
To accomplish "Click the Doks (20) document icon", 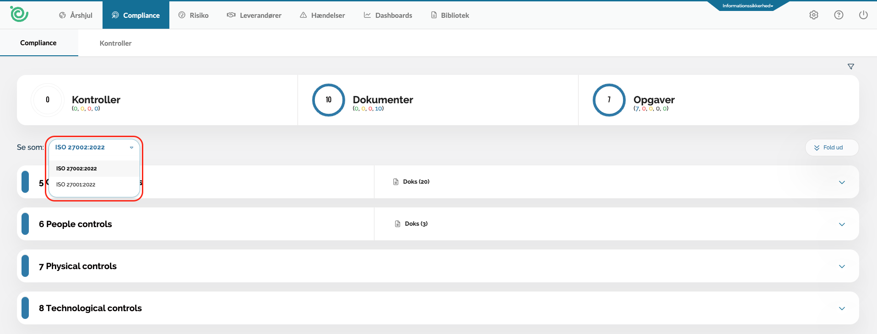I will [396, 182].
